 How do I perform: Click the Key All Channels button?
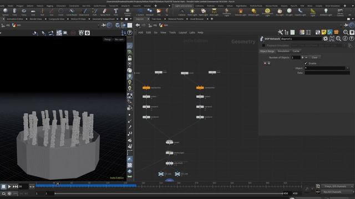coord(337,192)
